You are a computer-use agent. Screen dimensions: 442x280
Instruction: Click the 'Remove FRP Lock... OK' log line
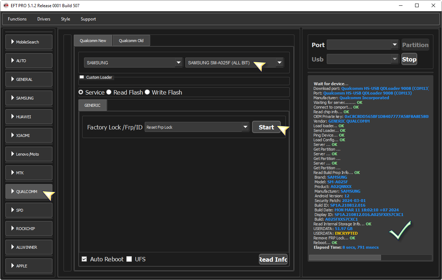[334, 238]
